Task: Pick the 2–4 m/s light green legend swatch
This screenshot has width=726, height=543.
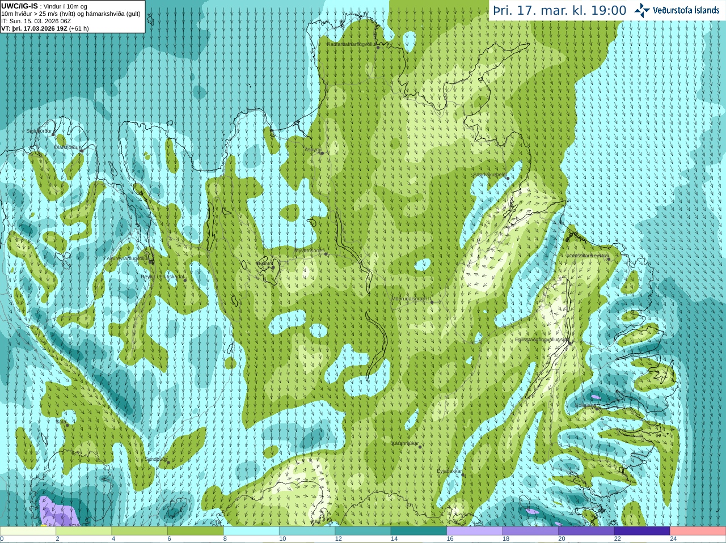Action: pos(84,531)
